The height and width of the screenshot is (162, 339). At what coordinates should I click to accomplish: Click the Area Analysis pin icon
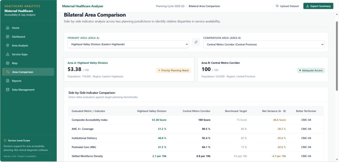(8, 45)
